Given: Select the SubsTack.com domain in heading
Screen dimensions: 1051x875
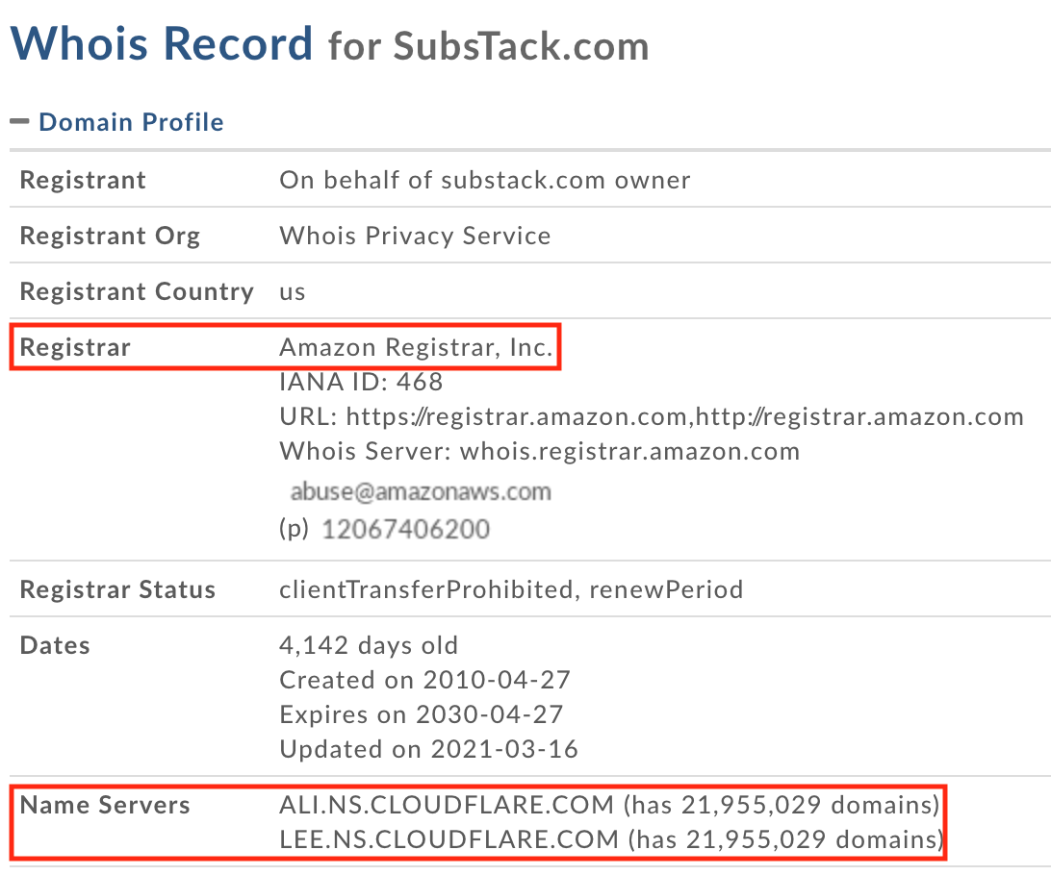Looking at the screenshot, I should [x=521, y=45].
